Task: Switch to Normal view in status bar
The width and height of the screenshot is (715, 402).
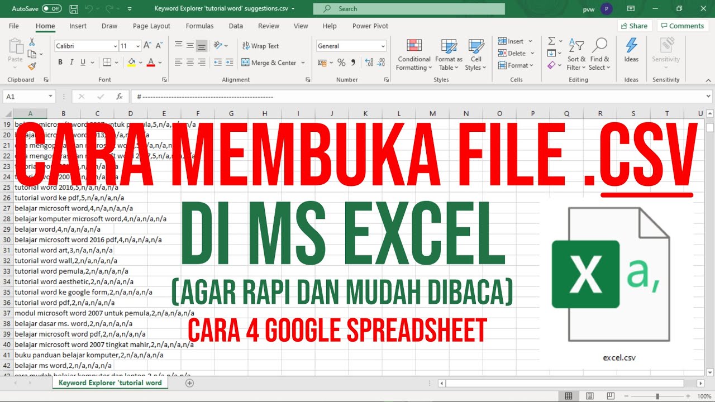Action: (569, 396)
